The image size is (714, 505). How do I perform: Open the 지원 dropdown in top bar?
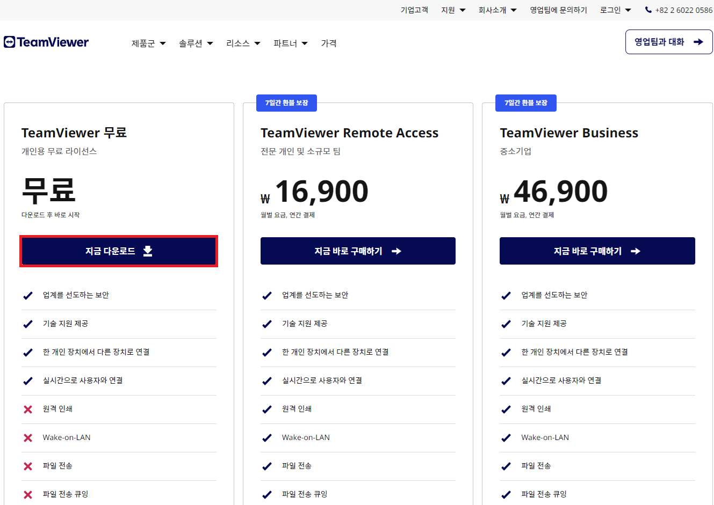pos(453,10)
